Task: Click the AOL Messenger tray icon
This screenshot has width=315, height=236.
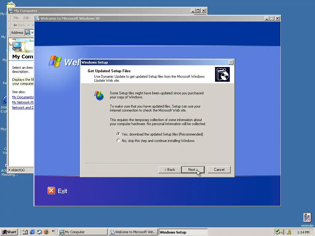Action: point(289,232)
